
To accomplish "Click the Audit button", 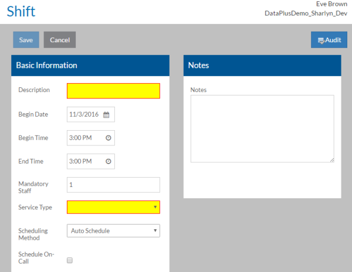I will (x=329, y=40).
